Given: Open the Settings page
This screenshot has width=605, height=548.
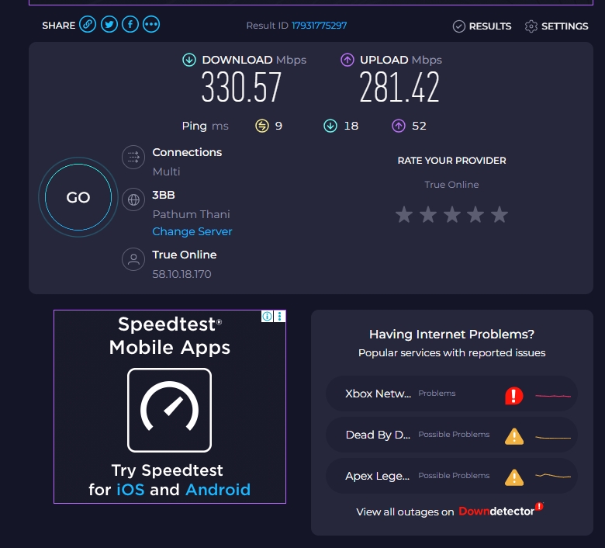Looking at the screenshot, I should click(556, 26).
